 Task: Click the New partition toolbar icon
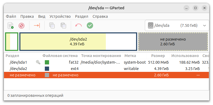tap(10, 25)
